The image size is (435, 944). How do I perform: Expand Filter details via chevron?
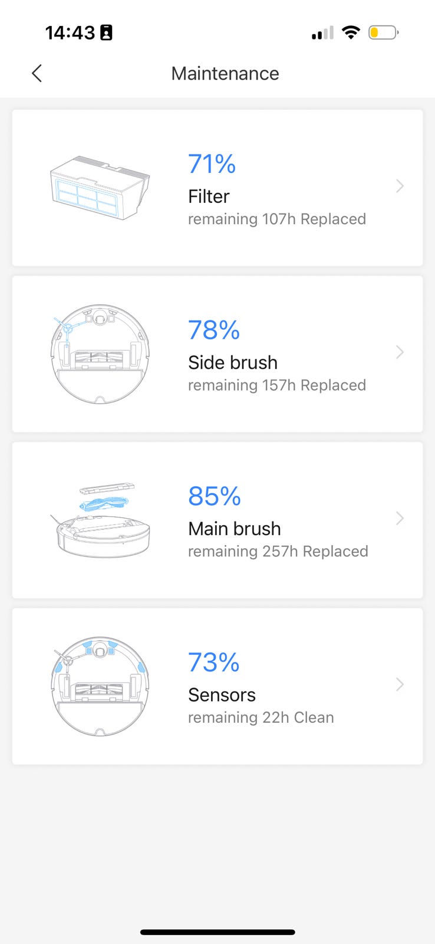[x=400, y=186]
